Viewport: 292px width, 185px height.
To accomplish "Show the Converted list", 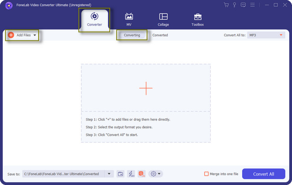I will (160, 35).
